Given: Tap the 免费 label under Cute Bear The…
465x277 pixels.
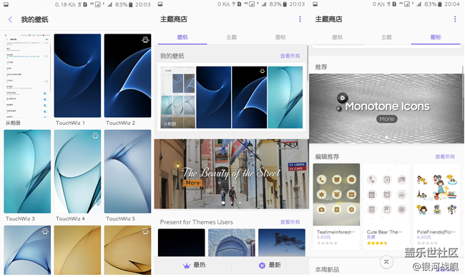Looking at the screenshot, I should pyautogui.click(x=371, y=237).
